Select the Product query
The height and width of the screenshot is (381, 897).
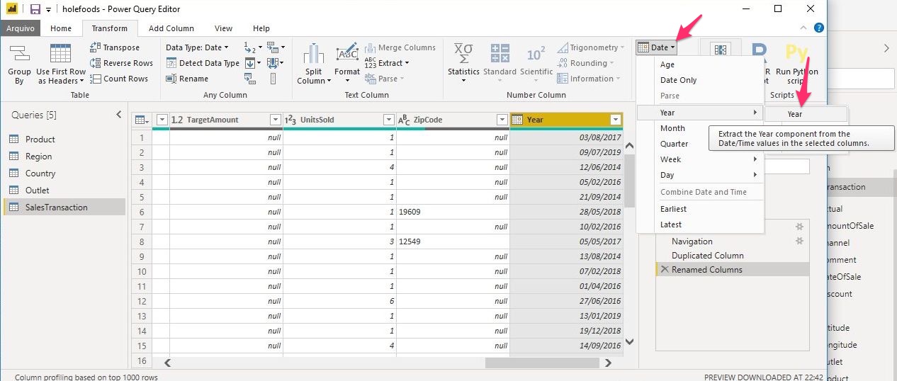pos(40,140)
